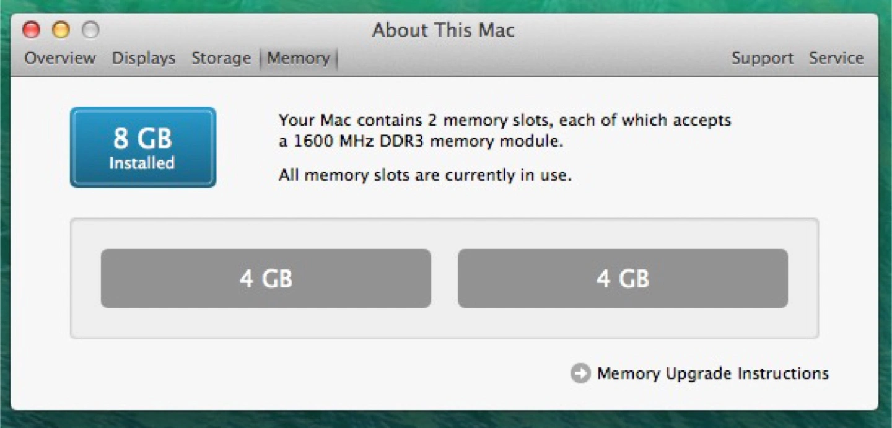Open the Memory Upgrade Instructions link
This screenshot has height=428, width=892.
pos(712,373)
